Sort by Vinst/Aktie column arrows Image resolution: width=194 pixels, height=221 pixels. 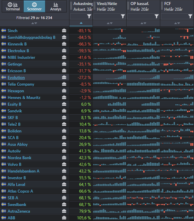(110, 23)
